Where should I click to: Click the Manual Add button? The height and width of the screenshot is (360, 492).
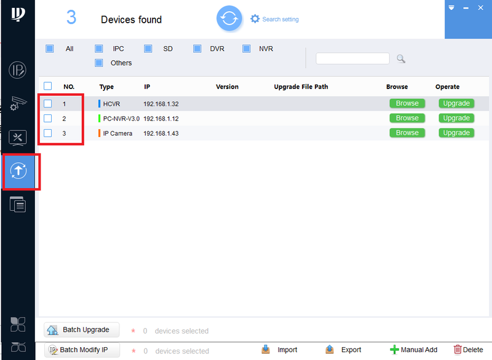413,350
